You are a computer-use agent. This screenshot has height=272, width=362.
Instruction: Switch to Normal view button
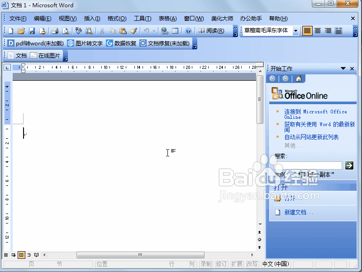6,255
